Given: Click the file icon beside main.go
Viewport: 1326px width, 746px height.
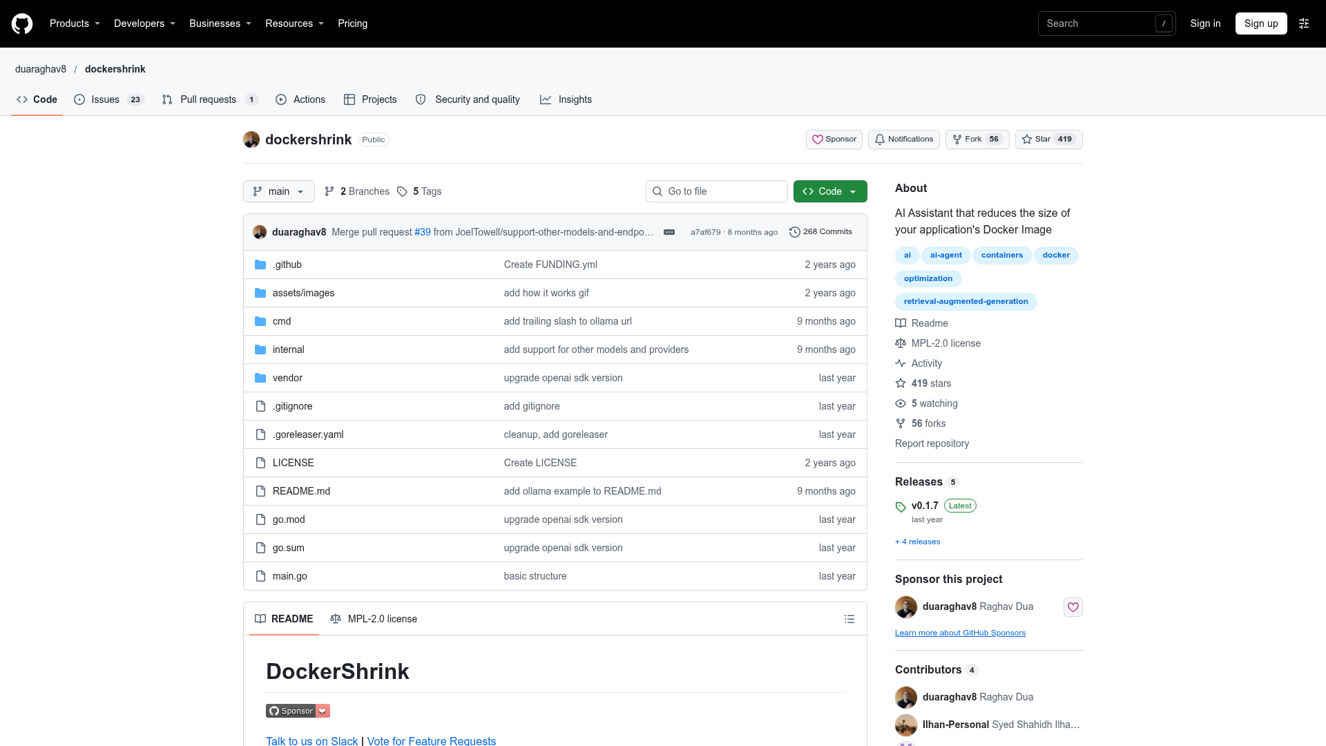Looking at the screenshot, I should click(x=260, y=576).
